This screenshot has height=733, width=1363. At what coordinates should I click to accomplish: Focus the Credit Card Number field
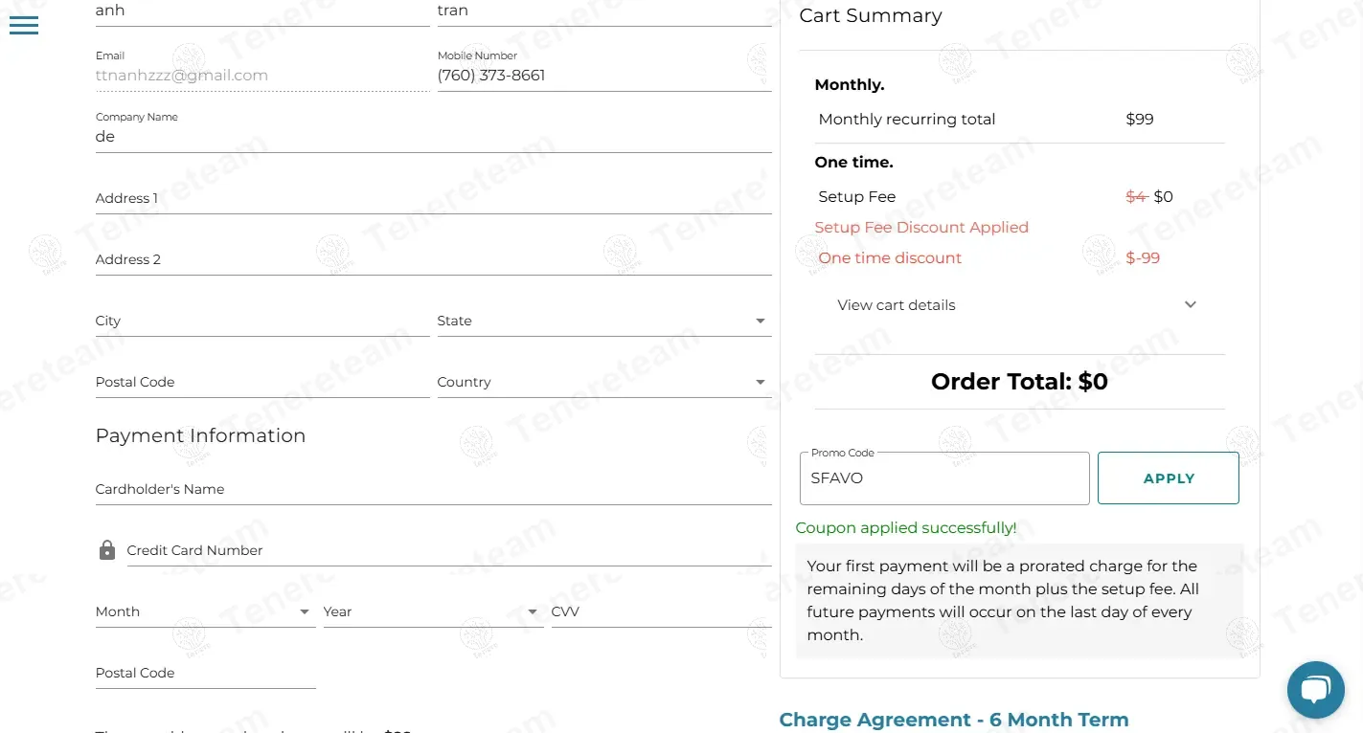click(448, 551)
